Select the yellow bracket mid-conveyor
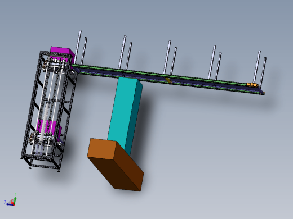The image size is (293, 219). (x=168, y=80)
